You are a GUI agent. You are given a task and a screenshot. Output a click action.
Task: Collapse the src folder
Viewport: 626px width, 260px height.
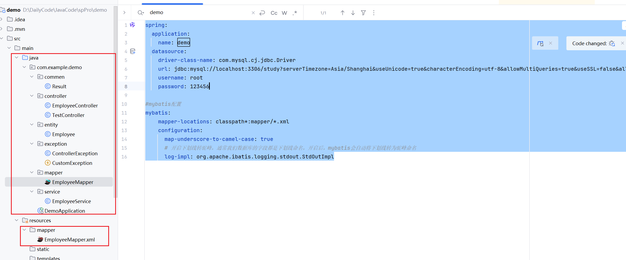(2, 38)
